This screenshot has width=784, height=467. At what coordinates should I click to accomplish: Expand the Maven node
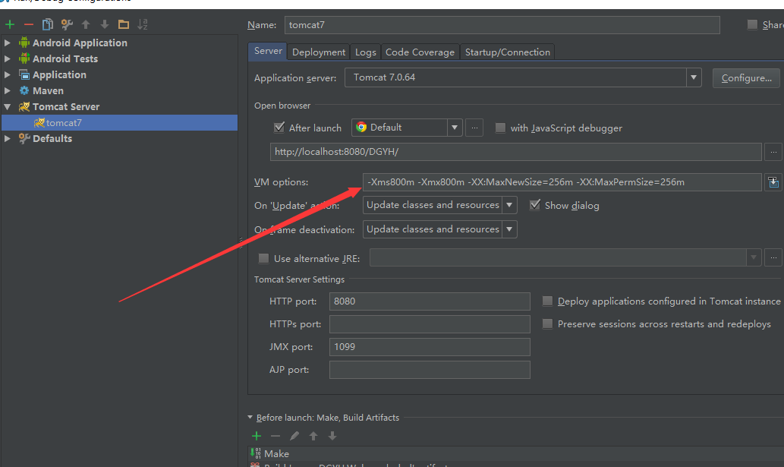(x=8, y=91)
